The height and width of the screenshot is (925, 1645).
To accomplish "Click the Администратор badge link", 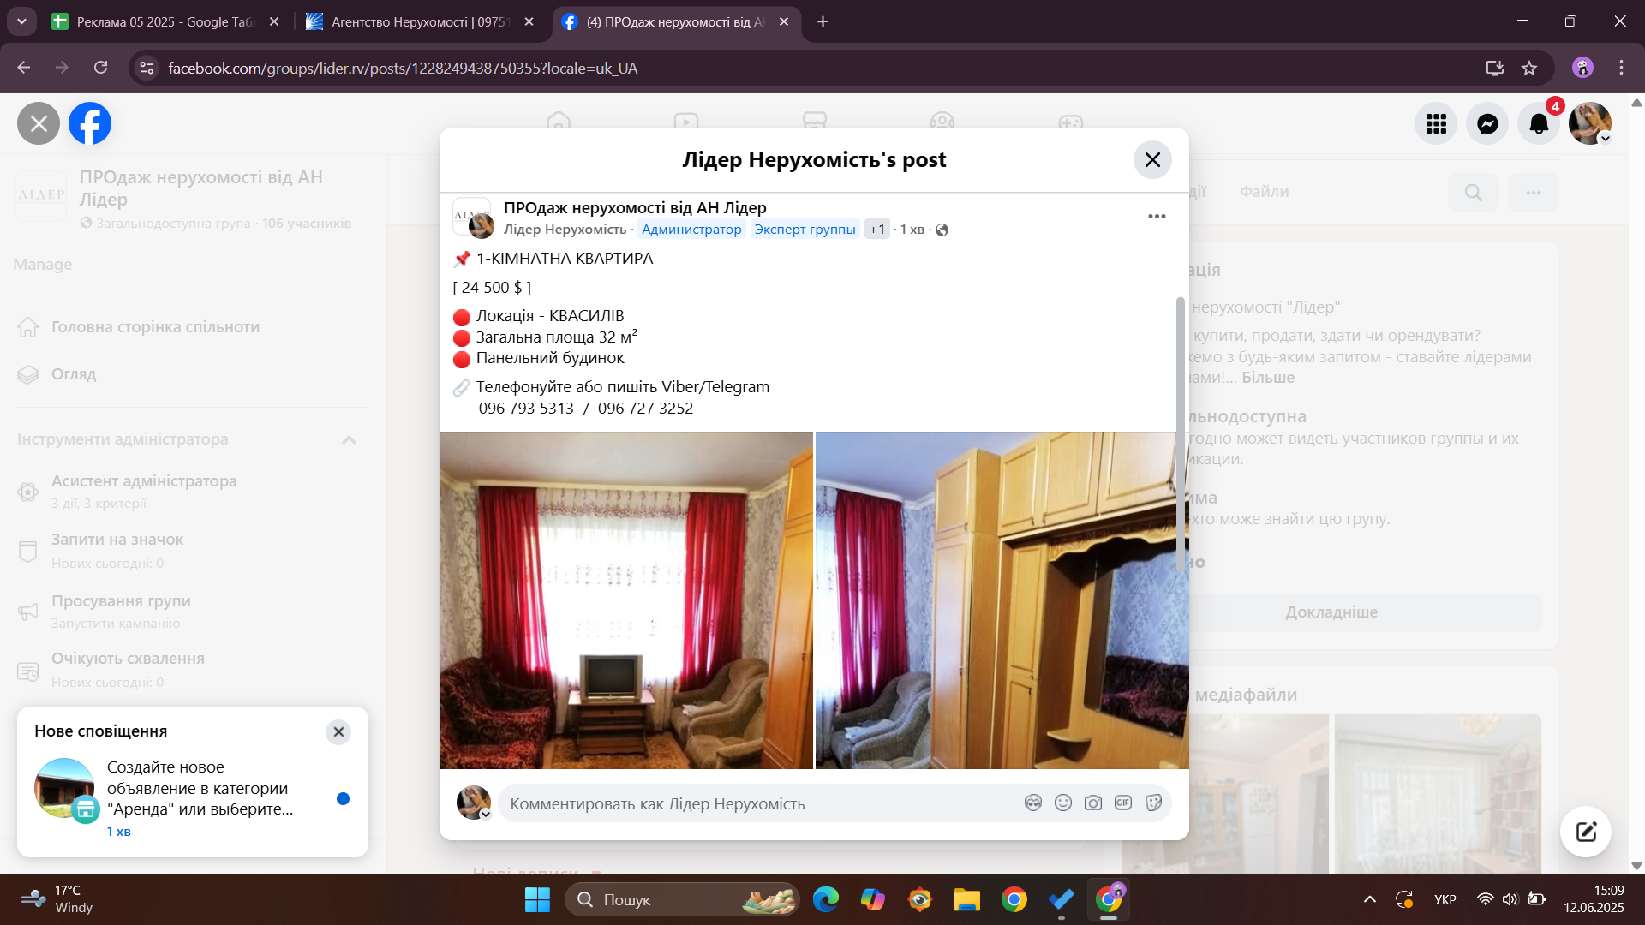I will click(x=691, y=229).
